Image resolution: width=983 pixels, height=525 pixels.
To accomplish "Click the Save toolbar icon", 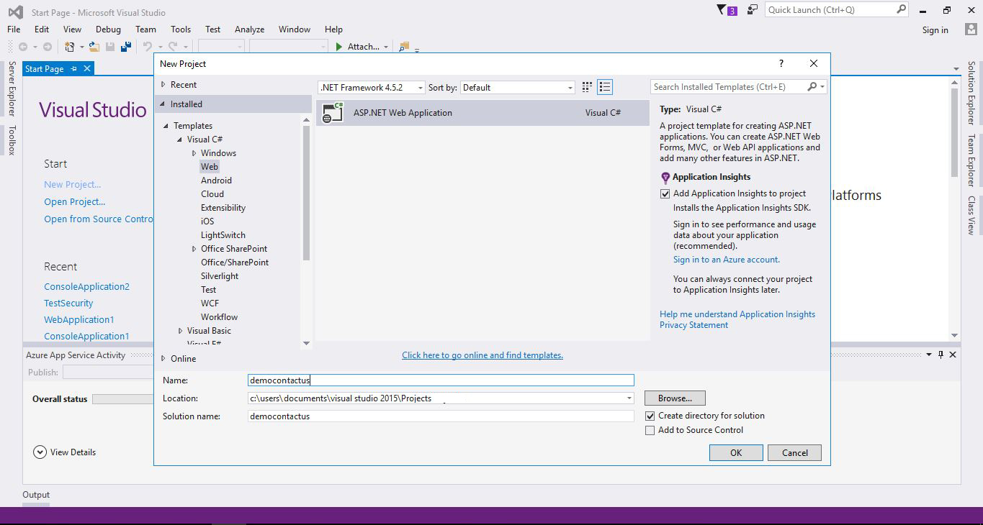I will pos(110,47).
